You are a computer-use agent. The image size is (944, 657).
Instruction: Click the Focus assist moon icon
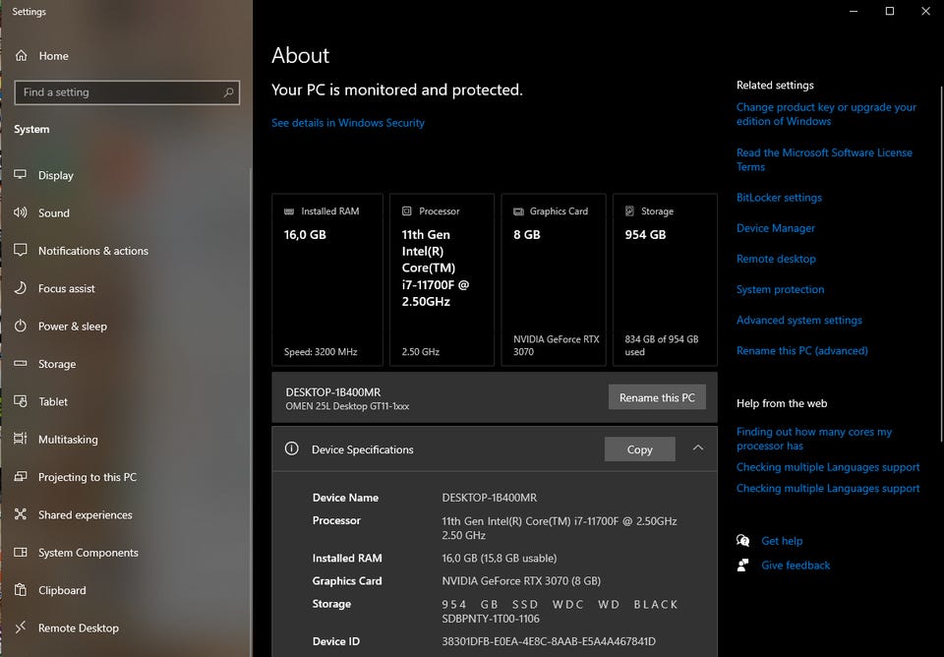click(x=21, y=288)
